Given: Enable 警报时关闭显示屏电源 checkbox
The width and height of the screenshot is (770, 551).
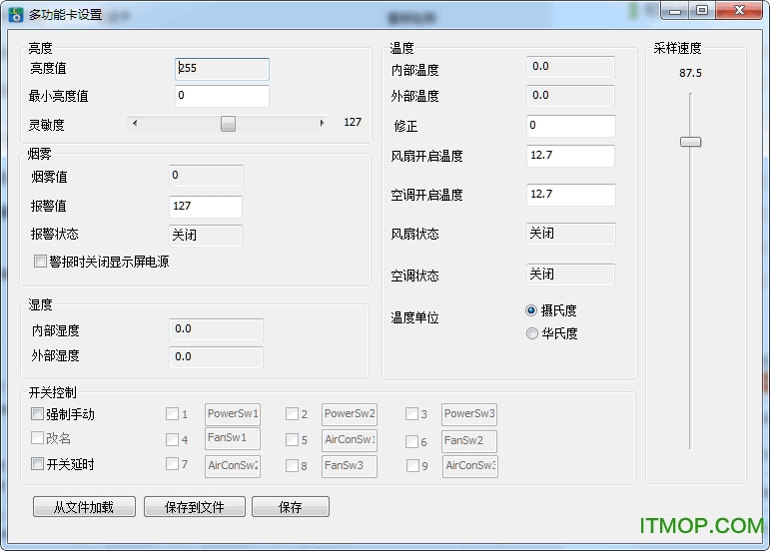Looking at the screenshot, I should coord(41,262).
